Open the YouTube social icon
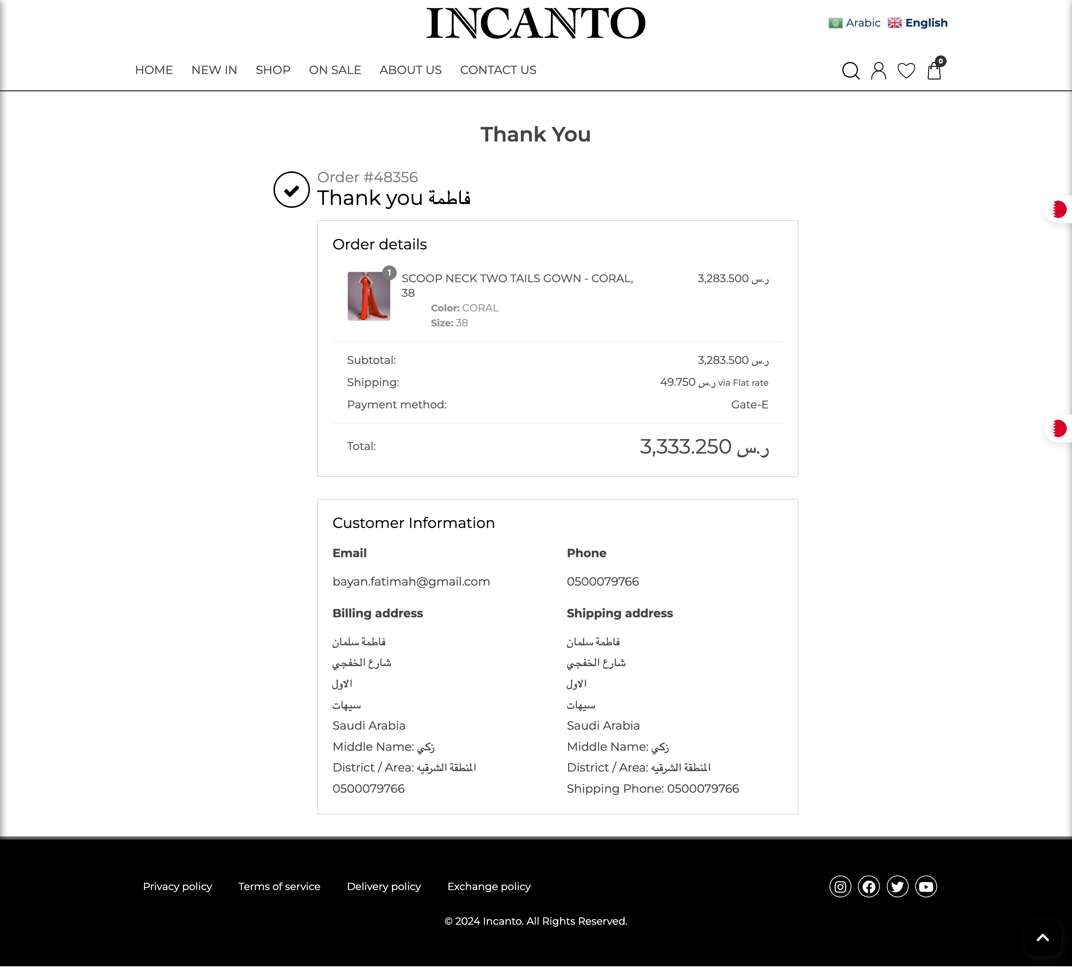1072x967 pixels. [926, 886]
